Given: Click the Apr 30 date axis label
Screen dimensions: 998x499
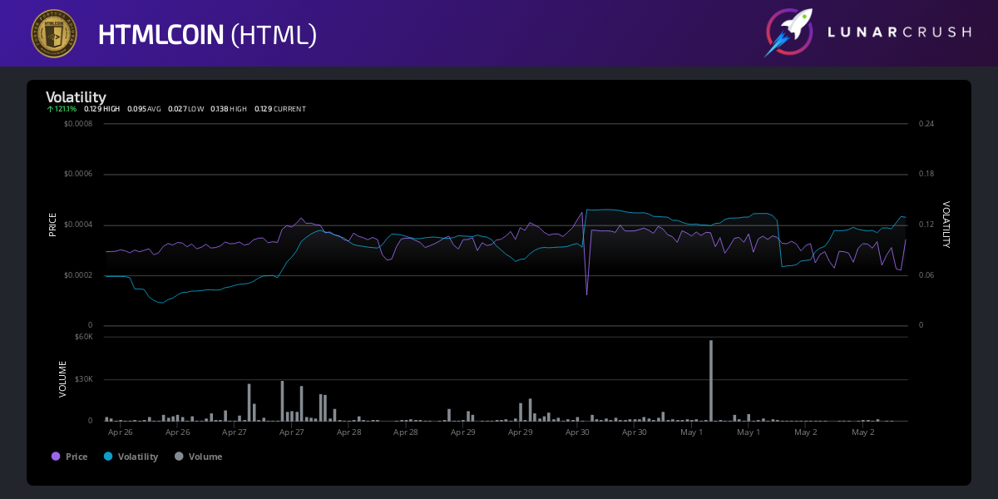Looking at the screenshot, I should (577, 432).
